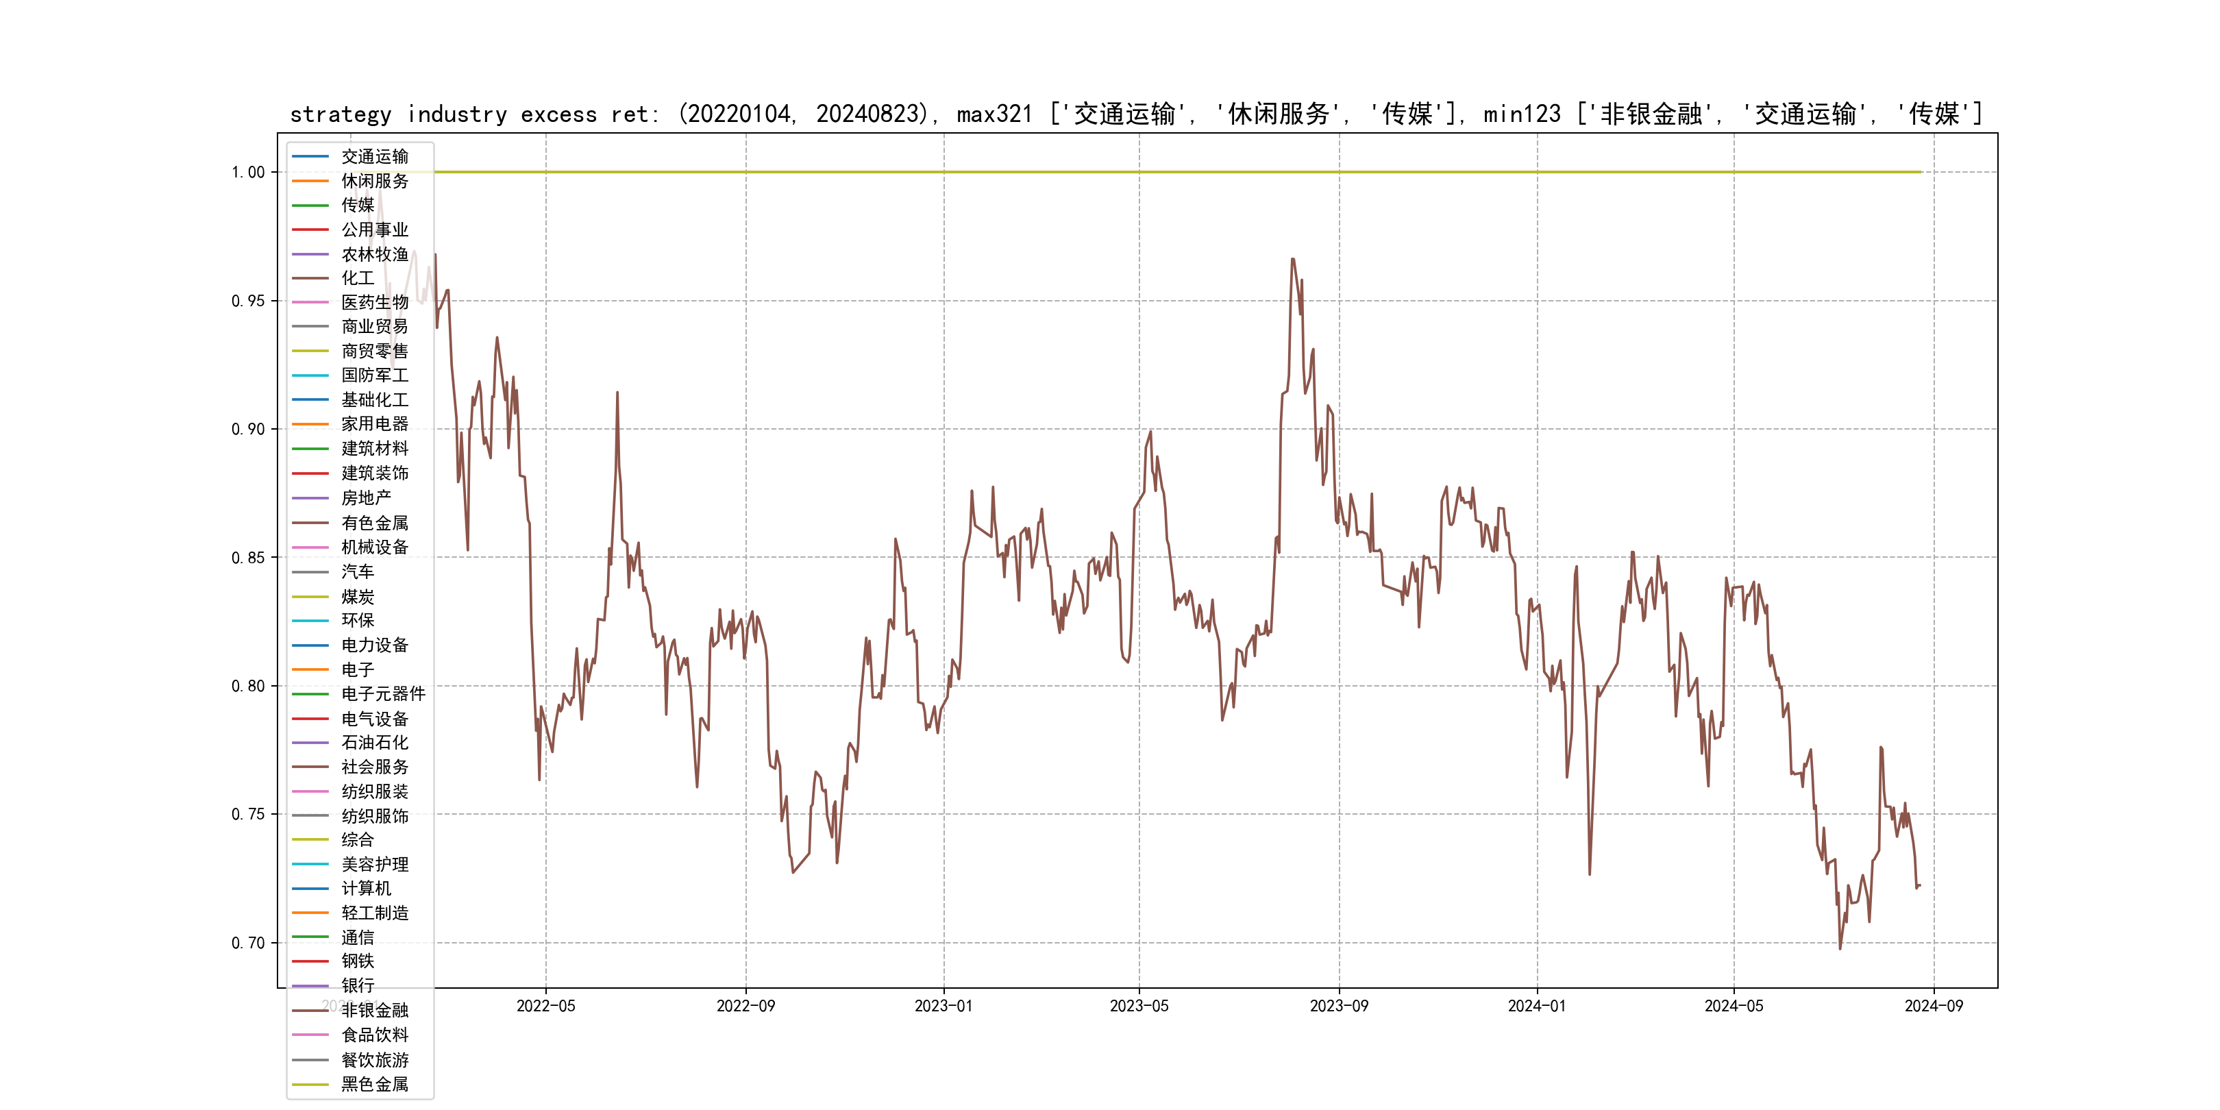This screenshot has height=1110, width=2220.
Task: Click the 计算机 legend label
Action: [x=365, y=889]
